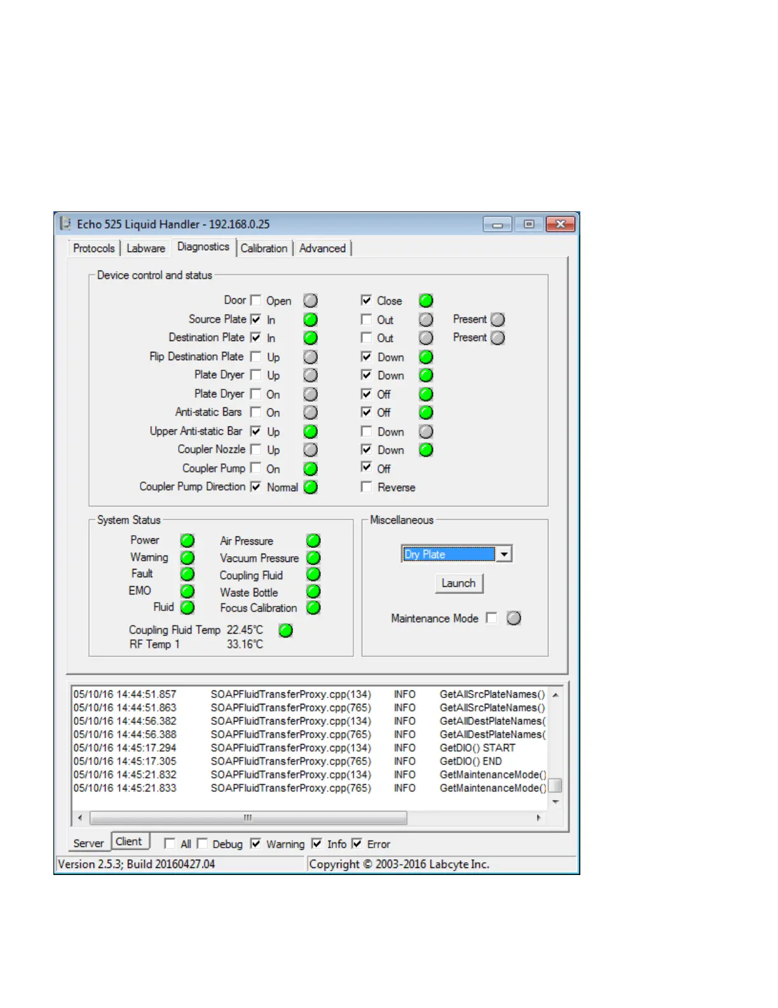Click the Coupler Pump On indicator

point(310,469)
